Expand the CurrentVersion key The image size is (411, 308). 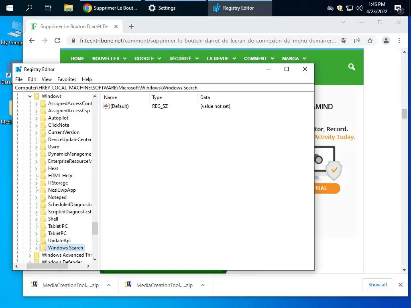36,132
